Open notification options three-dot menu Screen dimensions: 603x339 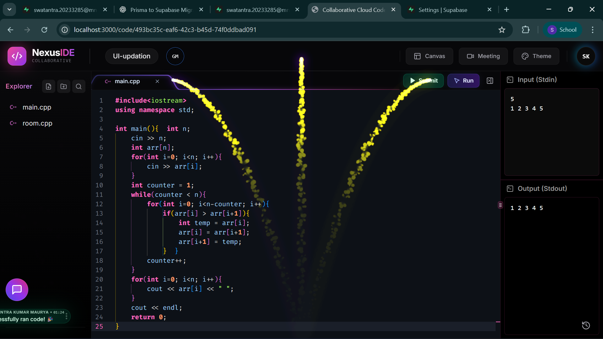pos(66,316)
